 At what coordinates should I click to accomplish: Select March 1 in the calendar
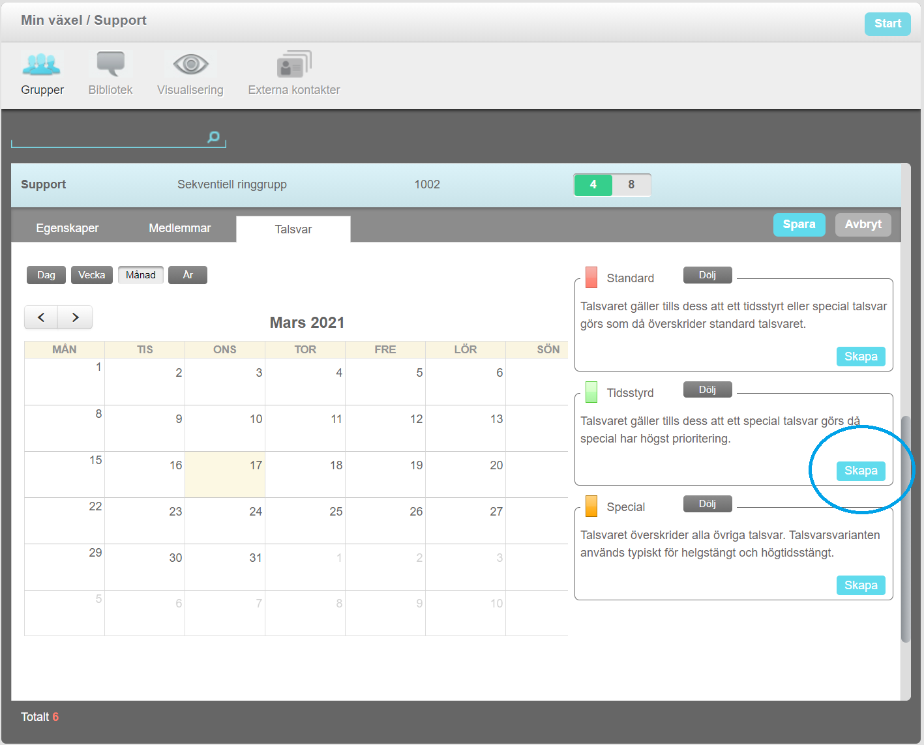click(65, 382)
